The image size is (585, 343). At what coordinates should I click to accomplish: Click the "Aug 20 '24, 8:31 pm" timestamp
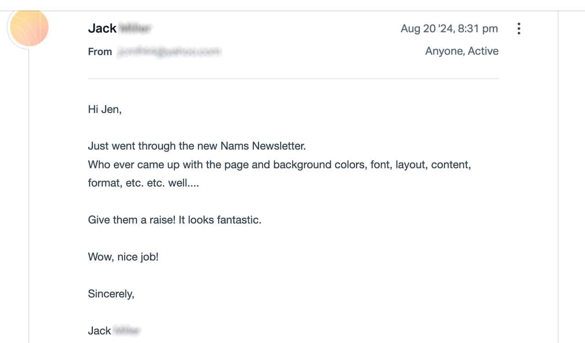[449, 29]
